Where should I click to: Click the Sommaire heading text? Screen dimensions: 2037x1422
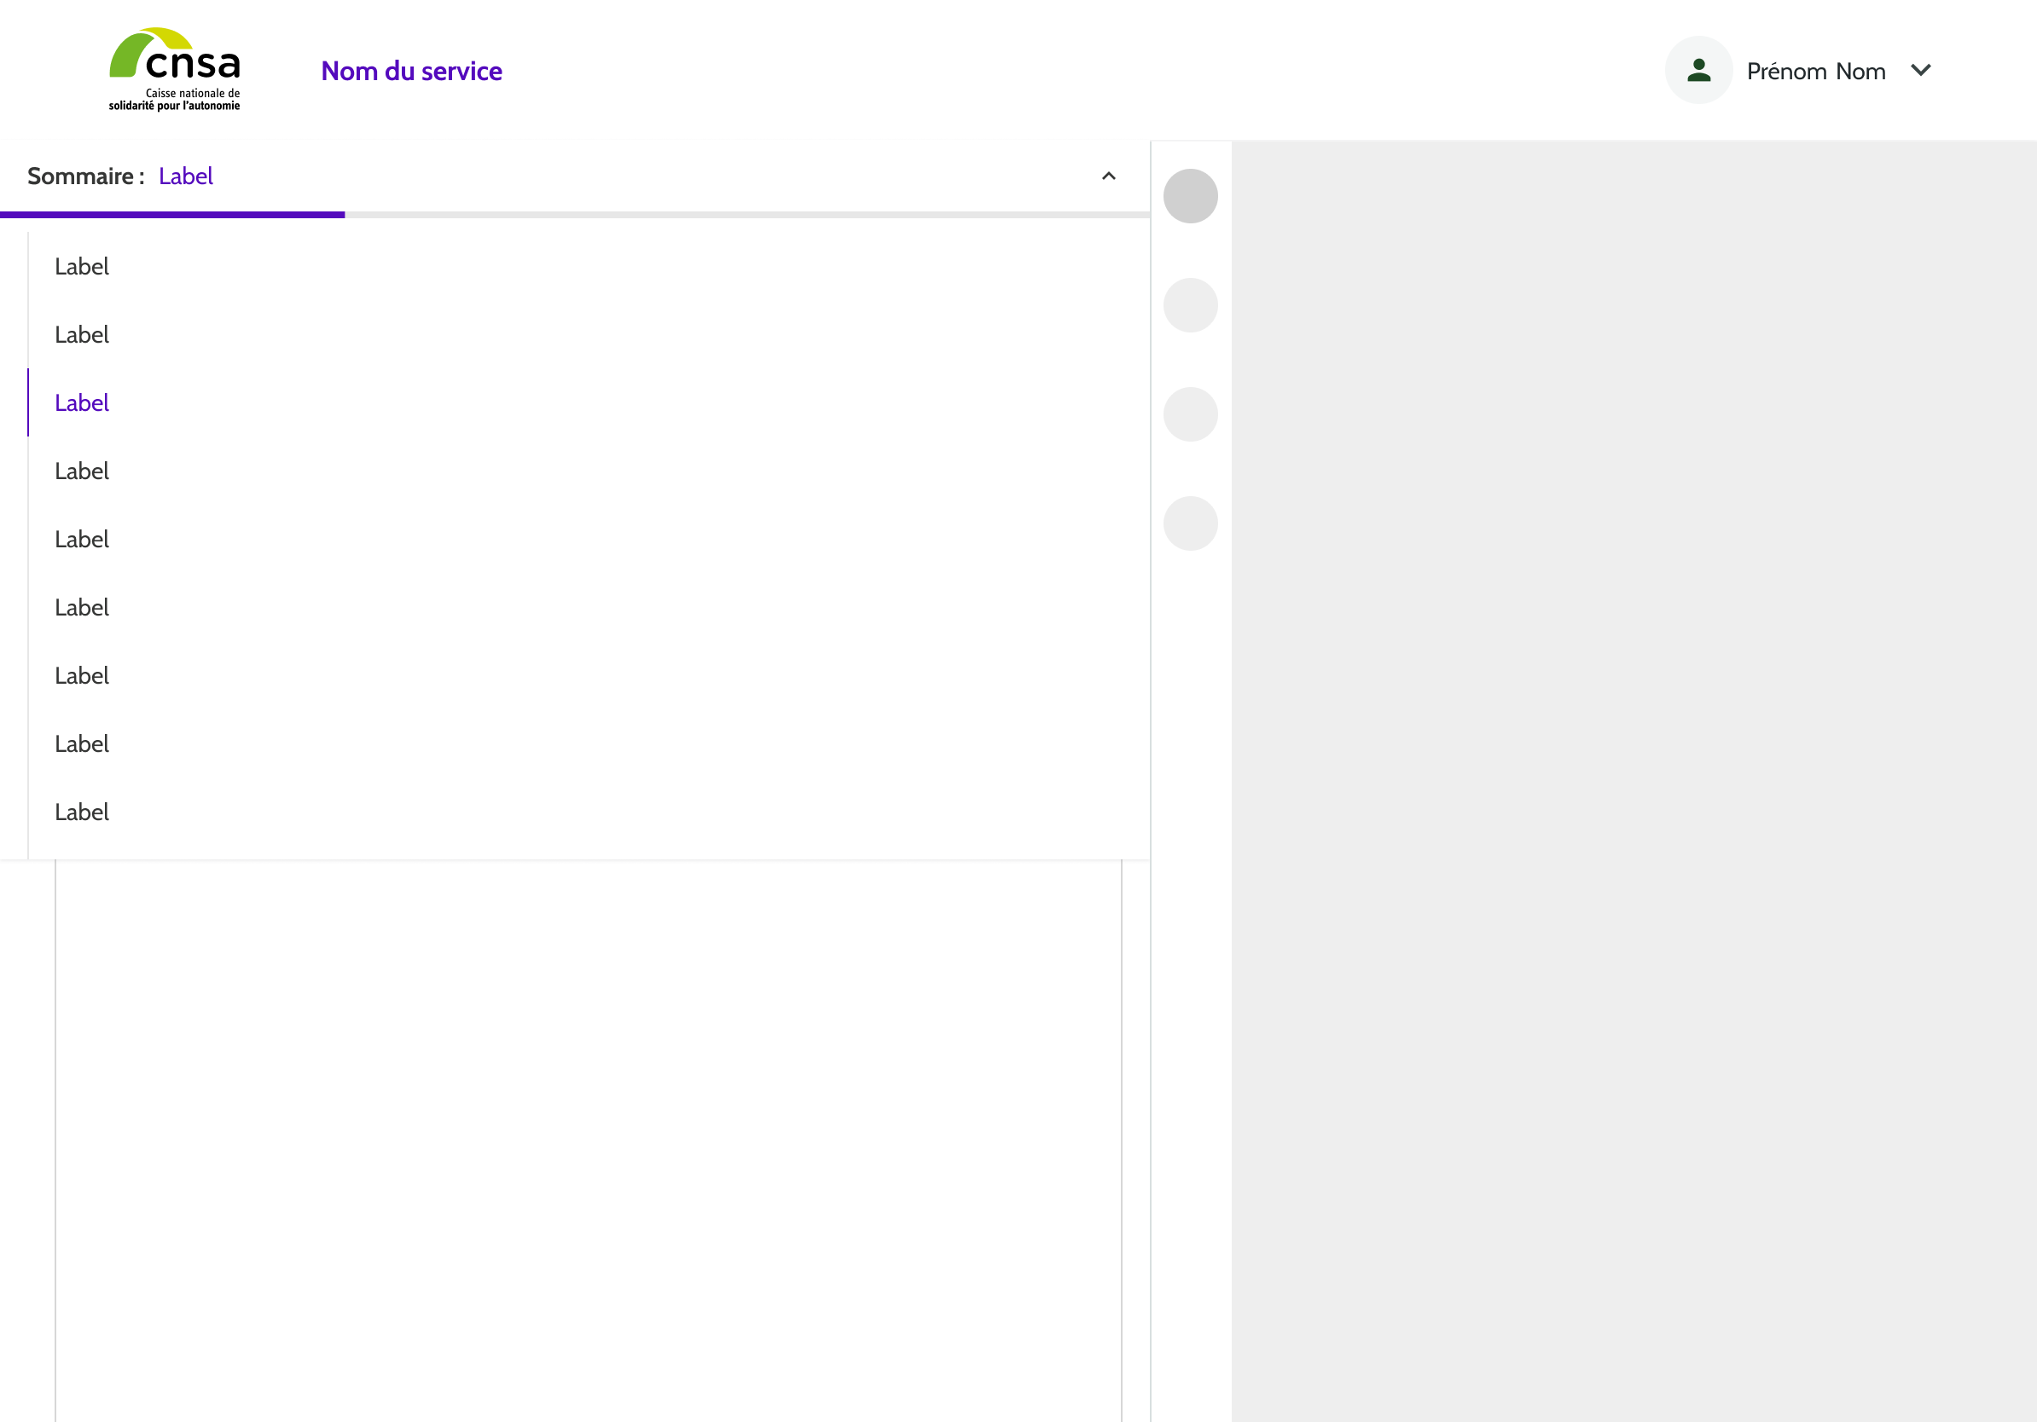tap(81, 176)
